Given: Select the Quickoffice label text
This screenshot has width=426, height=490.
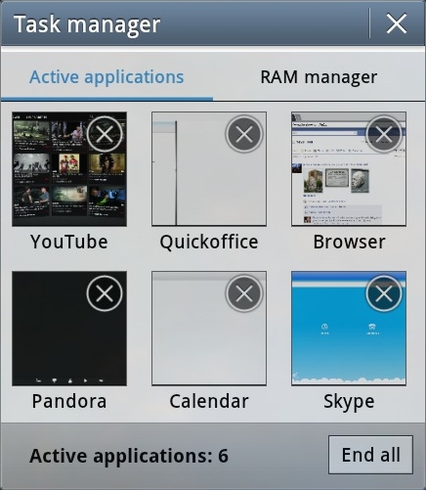Looking at the screenshot, I should pos(209,243).
